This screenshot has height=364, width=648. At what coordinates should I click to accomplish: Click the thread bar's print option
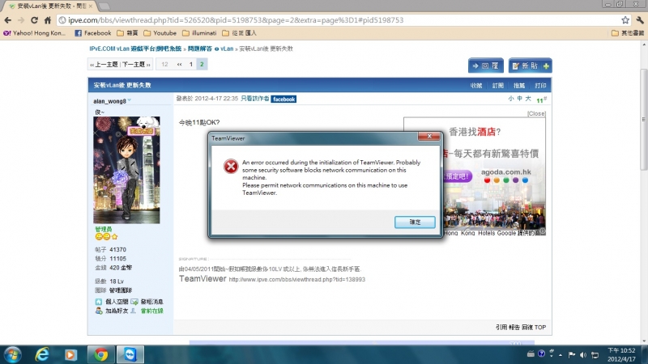540,86
